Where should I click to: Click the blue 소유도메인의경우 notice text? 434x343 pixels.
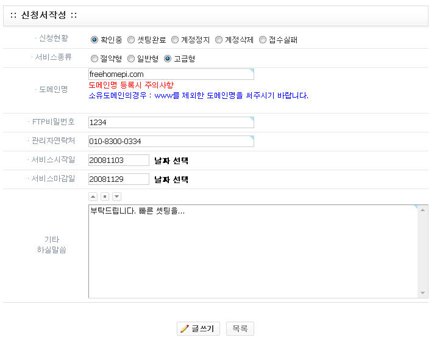pos(198,96)
